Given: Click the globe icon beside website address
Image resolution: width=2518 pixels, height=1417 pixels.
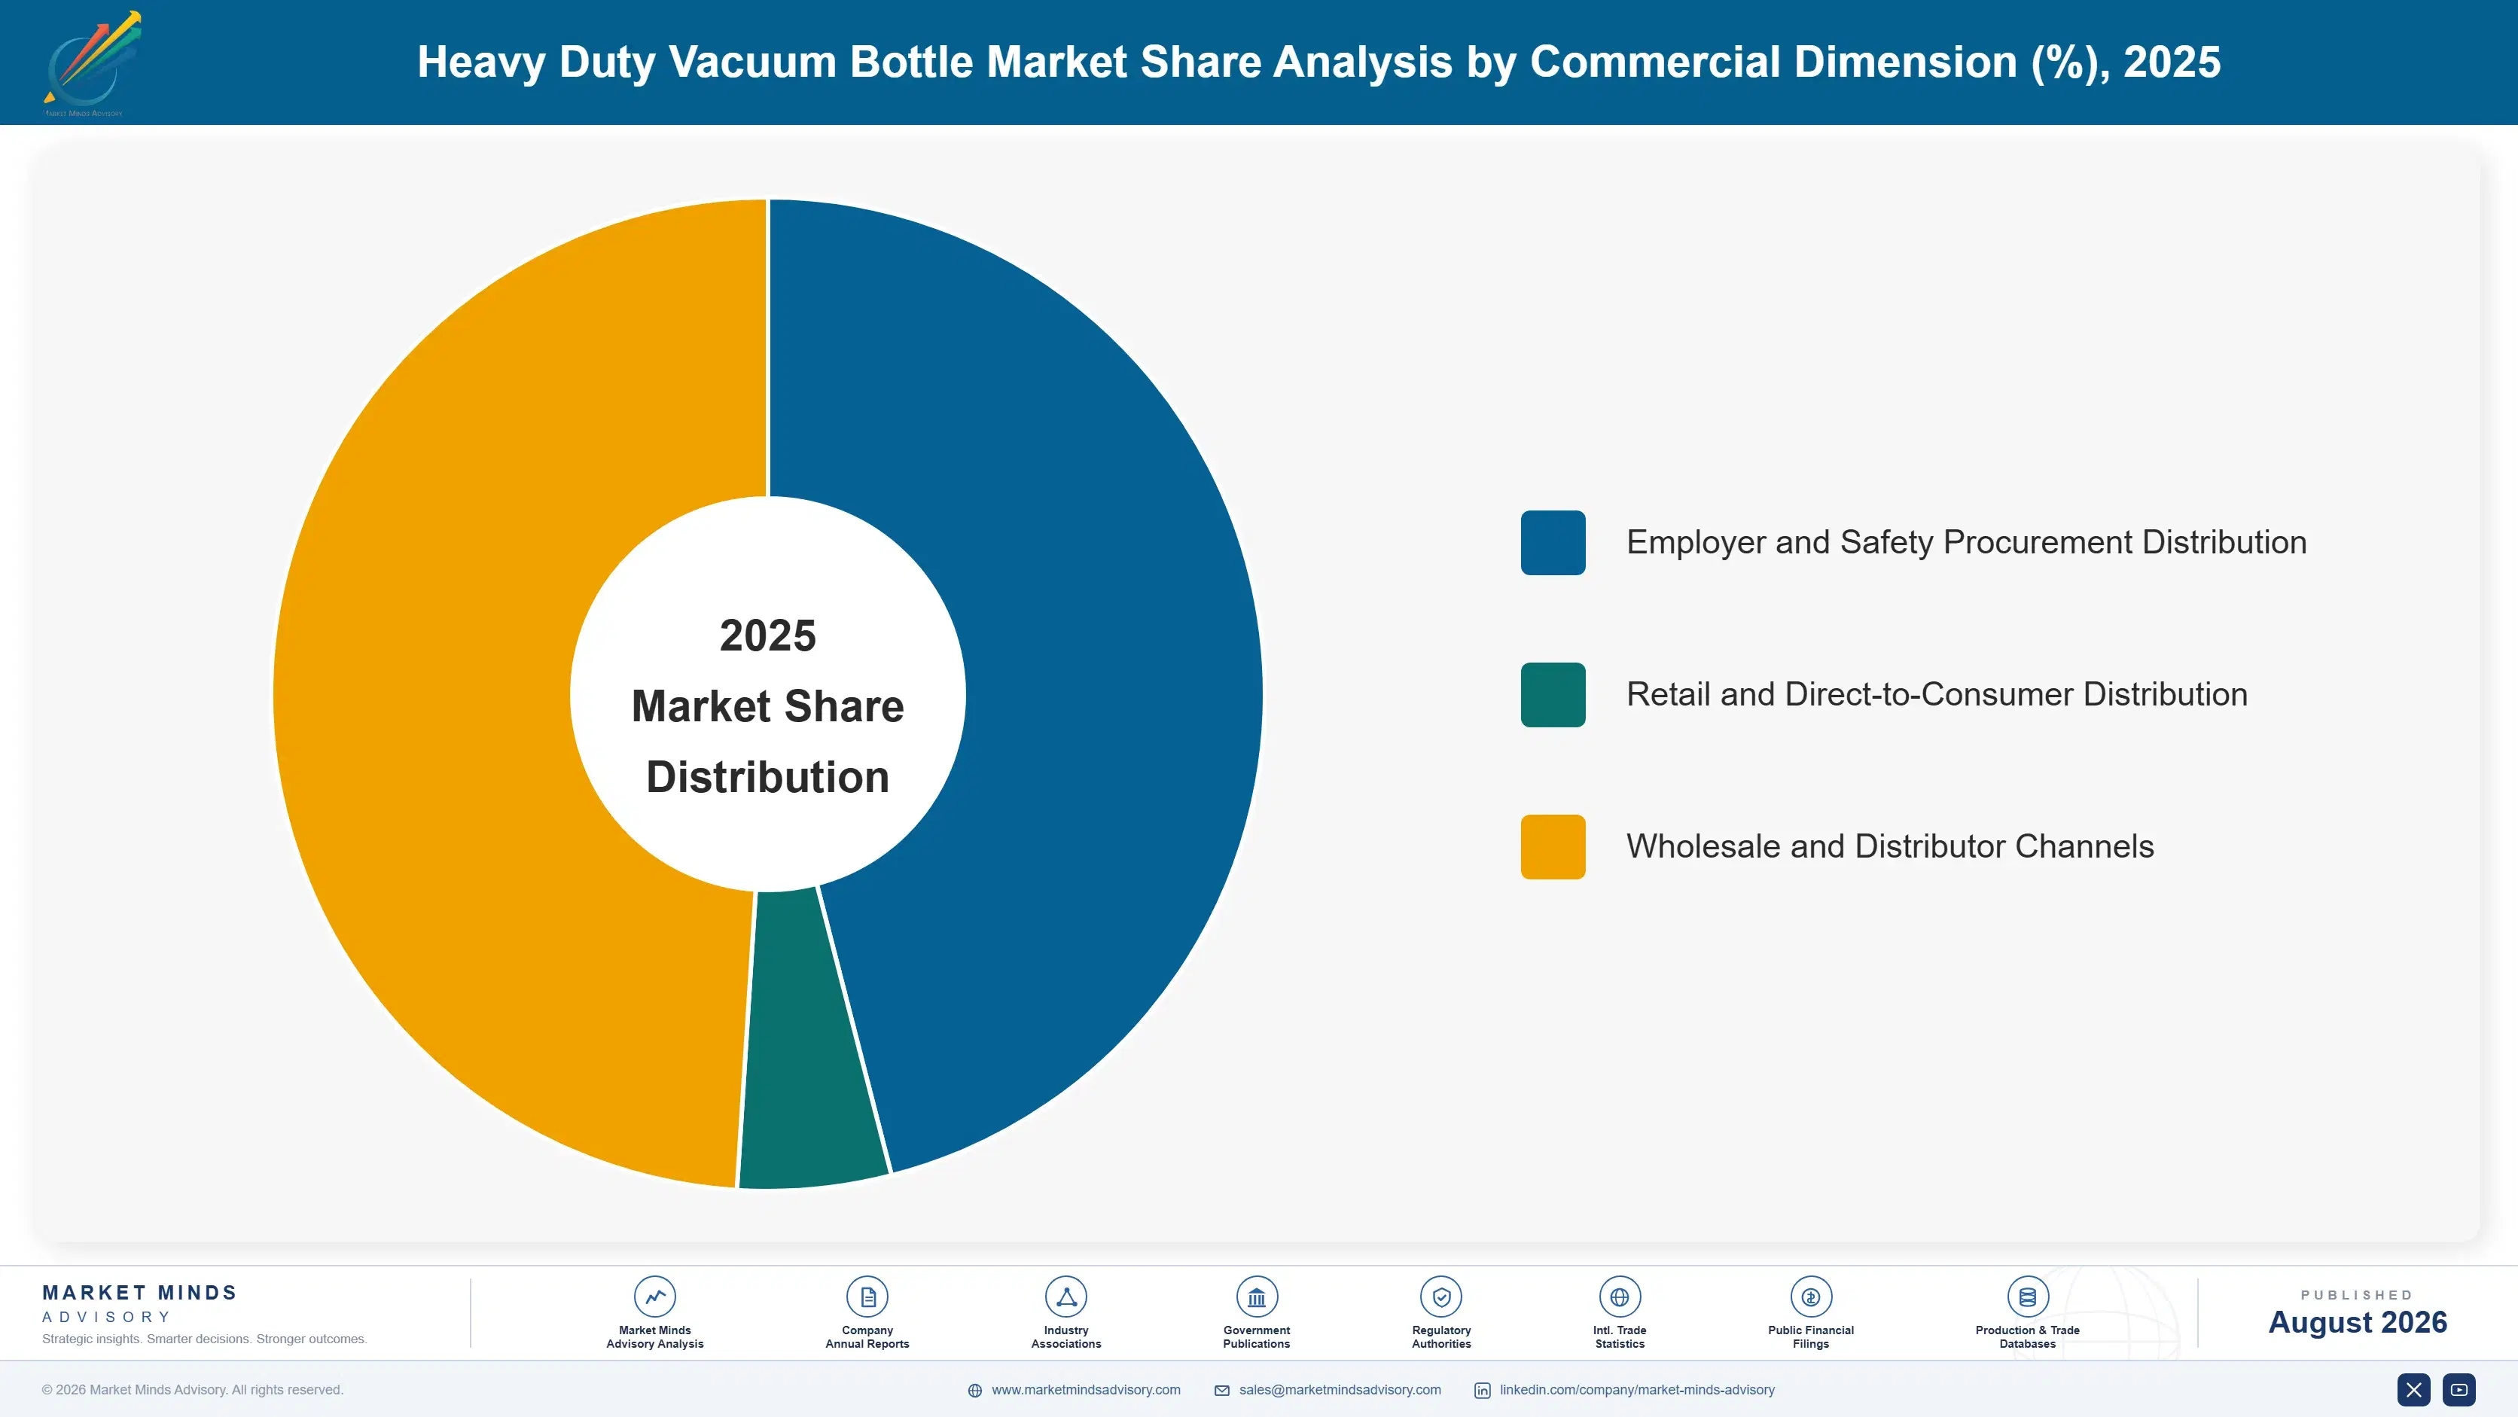Looking at the screenshot, I should (x=974, y=1391).
